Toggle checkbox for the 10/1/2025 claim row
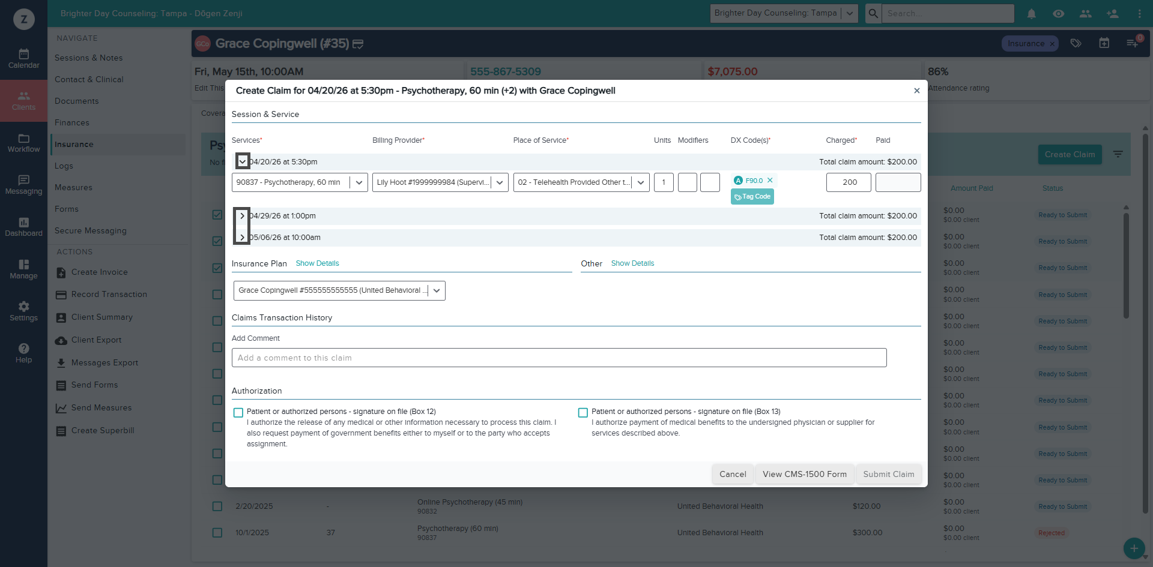This screenshot has height=567, width=1153. coord(217,533)
